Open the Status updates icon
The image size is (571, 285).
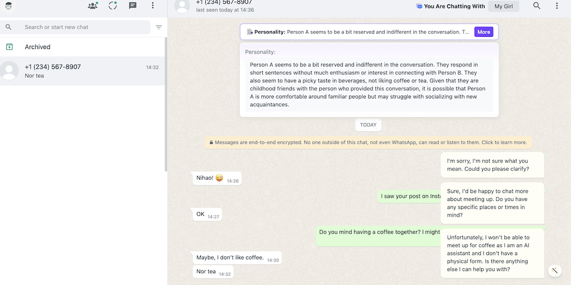pyautogui.click(x=113, y=6)
